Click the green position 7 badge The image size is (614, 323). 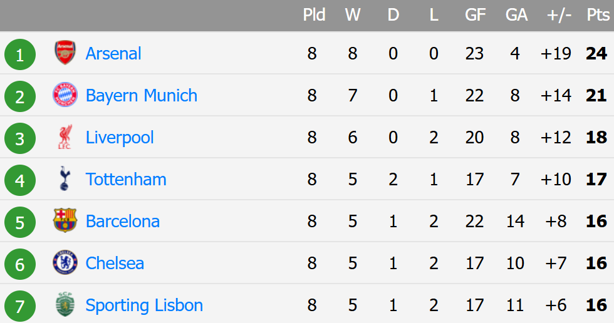tap(20, 306)
